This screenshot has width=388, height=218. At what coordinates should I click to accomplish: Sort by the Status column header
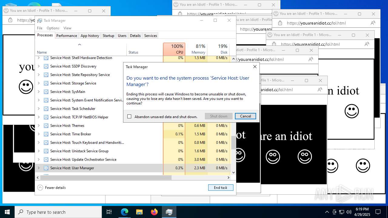click(145, 49)
